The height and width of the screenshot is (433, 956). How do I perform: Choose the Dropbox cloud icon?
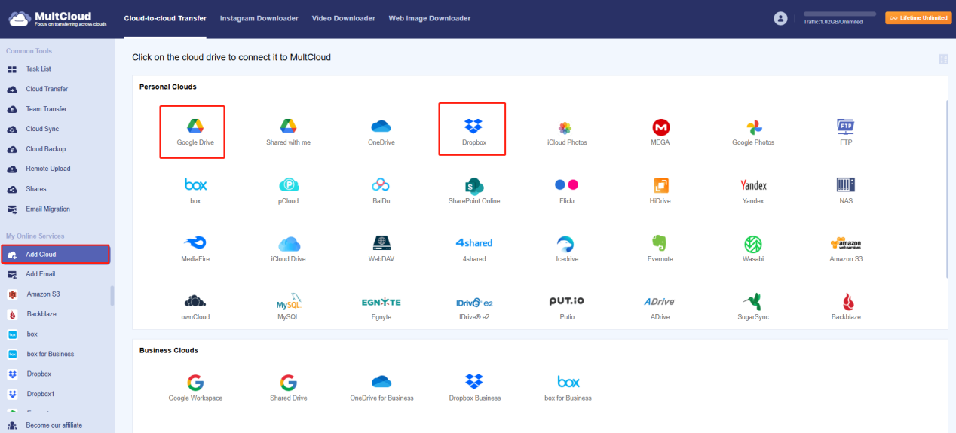click(x=473, y=127)
